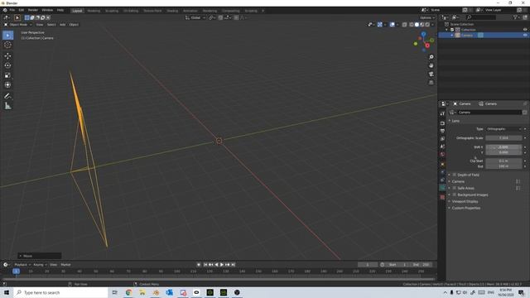Enable the Safe Areas checkbox
The height and width of the screenshot is (298, 530).
click(x=455, y=188)
